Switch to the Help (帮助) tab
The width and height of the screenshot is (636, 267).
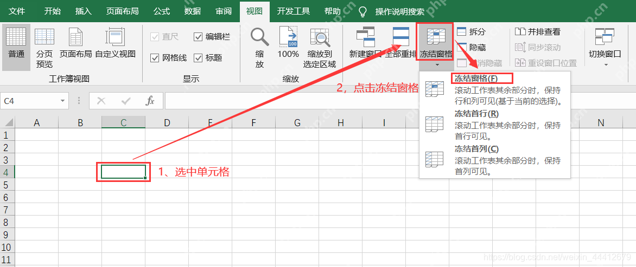[x=332, y=11]
